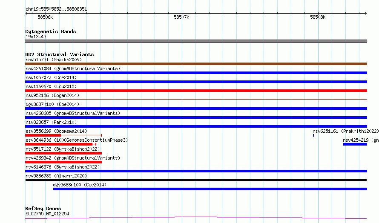Select nsv5886785 (Almarri2020) label

point(56,176)
